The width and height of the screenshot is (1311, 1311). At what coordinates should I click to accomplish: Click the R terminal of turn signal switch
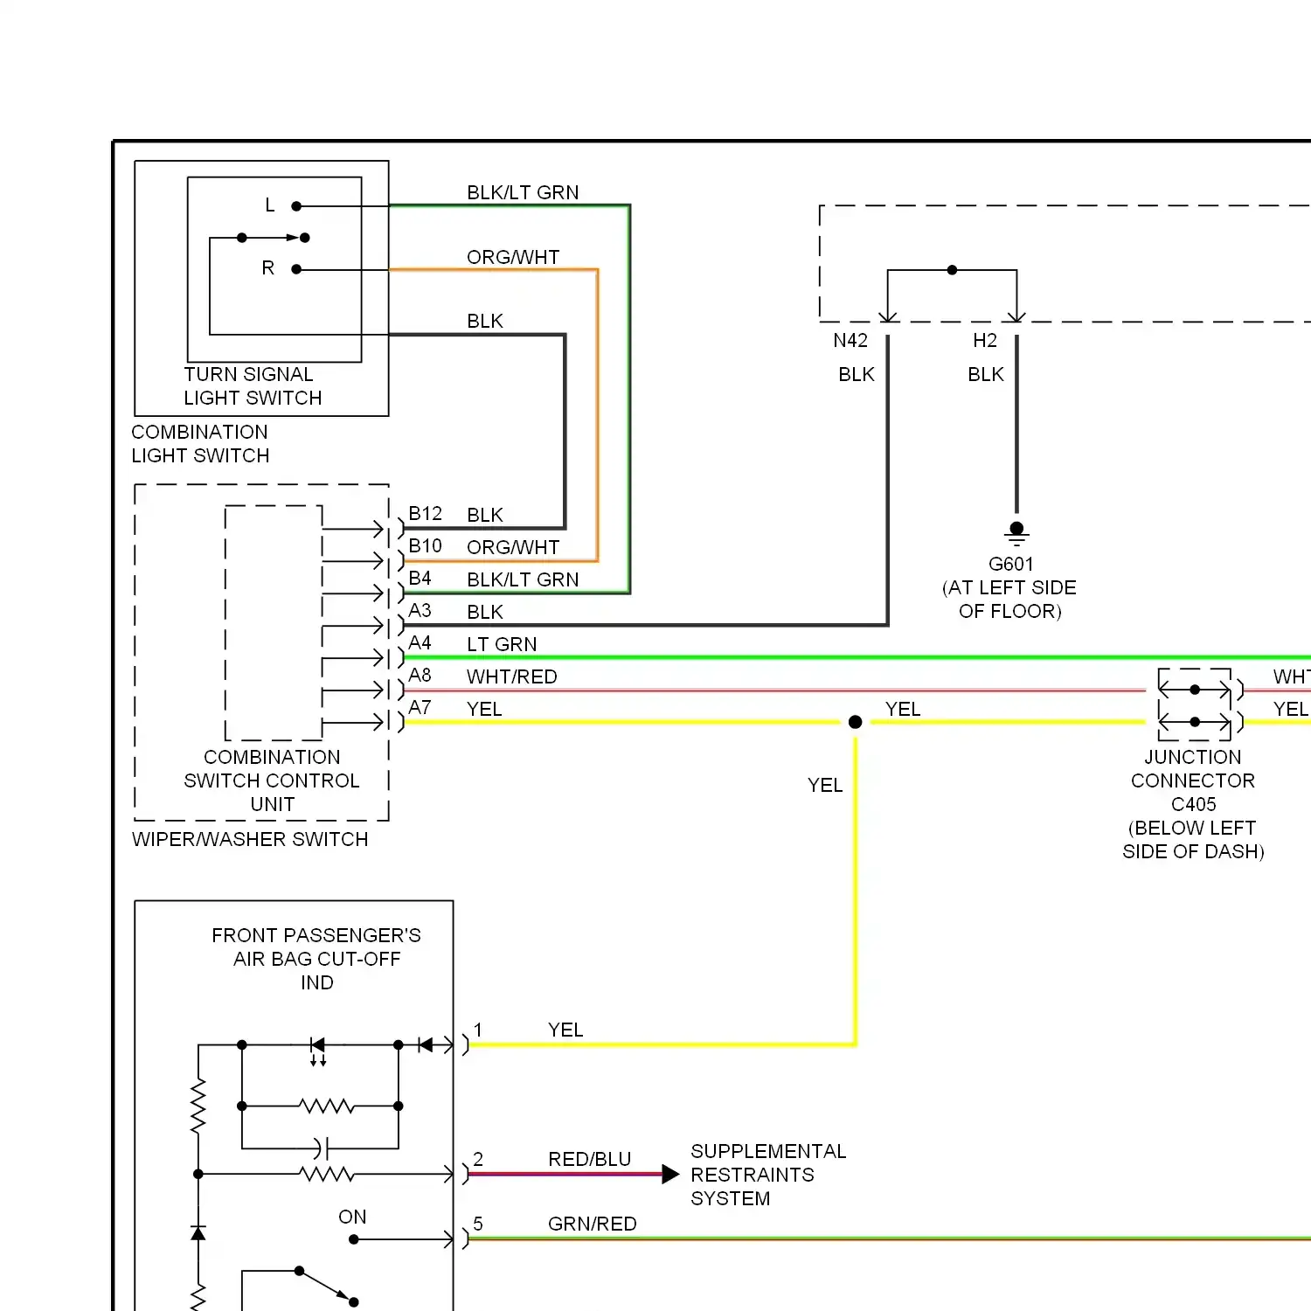click(x=296, y=269)
